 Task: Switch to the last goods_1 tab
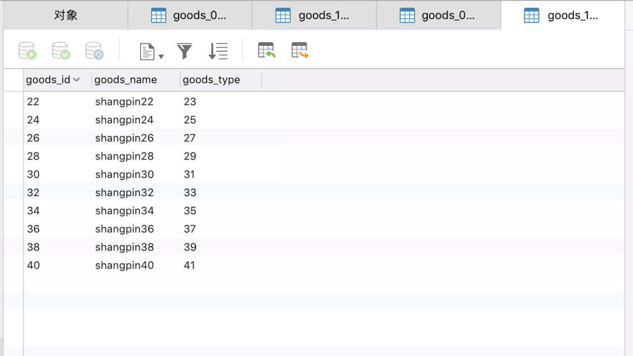[x=563, y=15]
